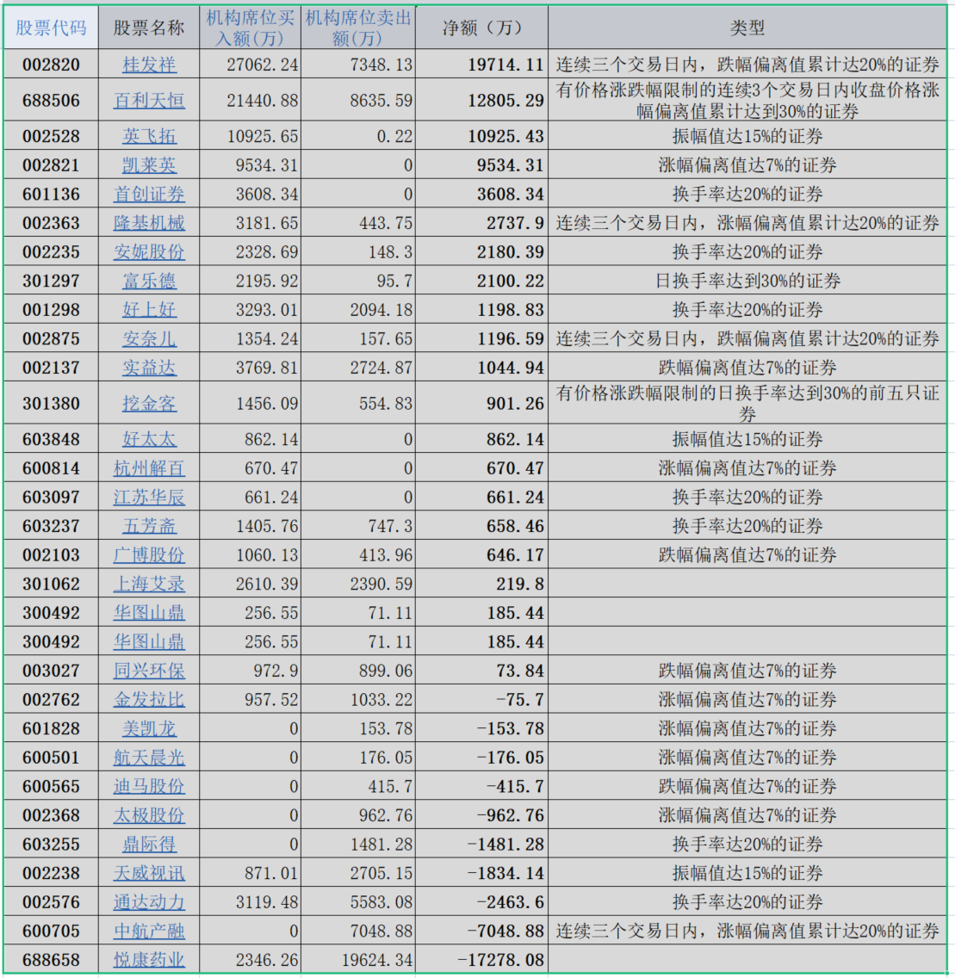Select net amount cell -7048.88
Viewport: 955px width, 978px height.
(x=481, y=931)
